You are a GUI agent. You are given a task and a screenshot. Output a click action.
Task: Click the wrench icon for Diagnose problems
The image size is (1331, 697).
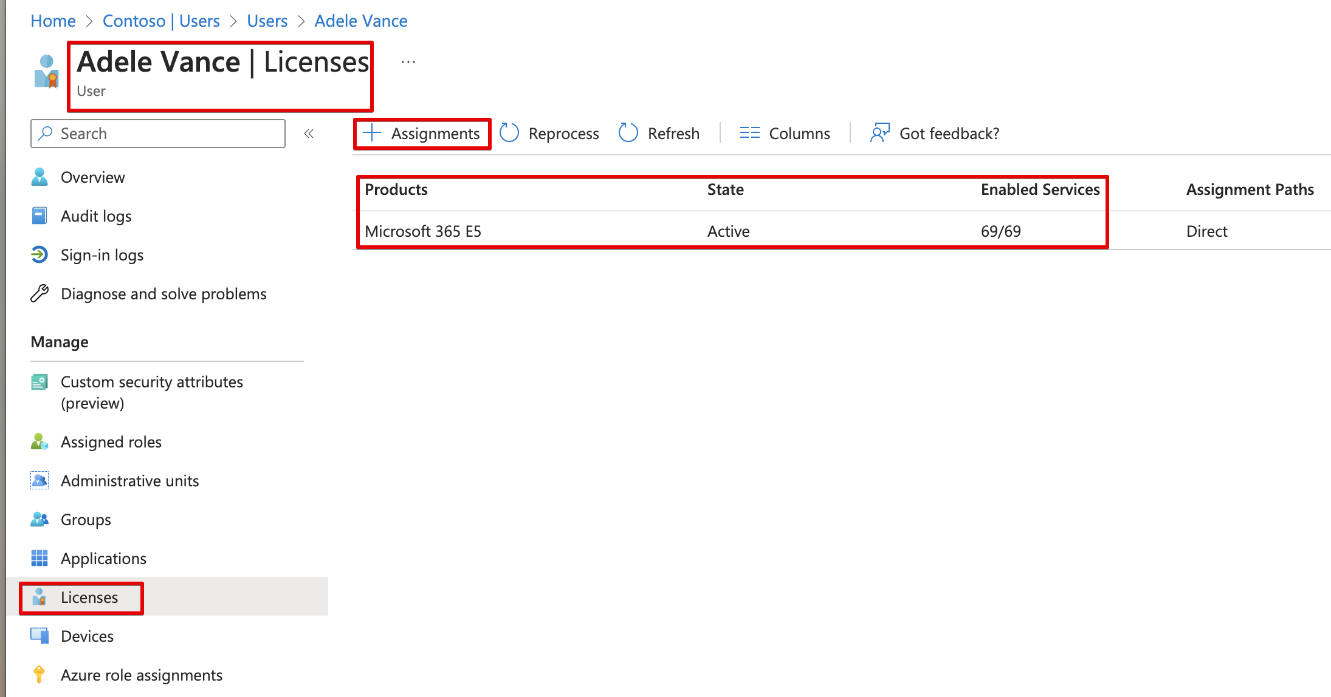pyautogui.click(x=40, y=294)
